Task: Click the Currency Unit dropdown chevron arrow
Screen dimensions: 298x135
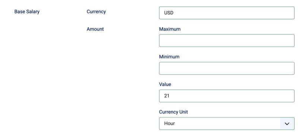Action: (x=287, y=123)
